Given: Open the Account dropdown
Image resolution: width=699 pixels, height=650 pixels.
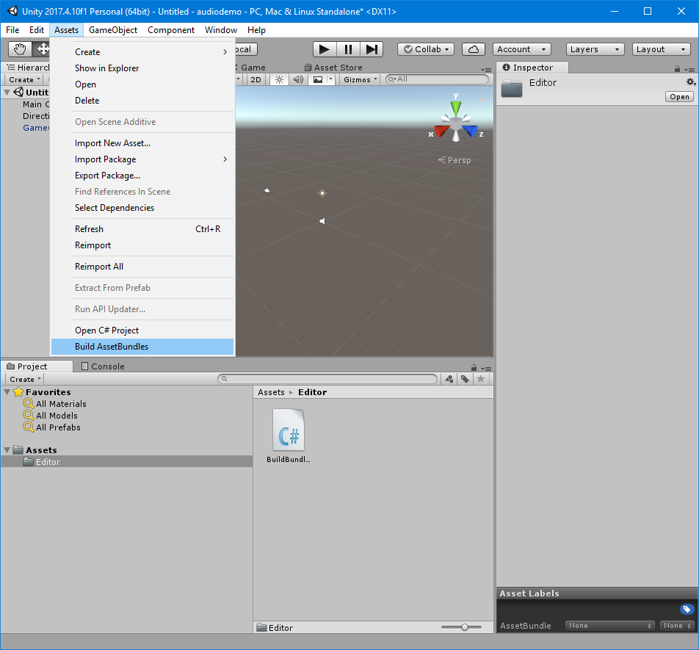Looking at the screenshot, I should 521,49.
